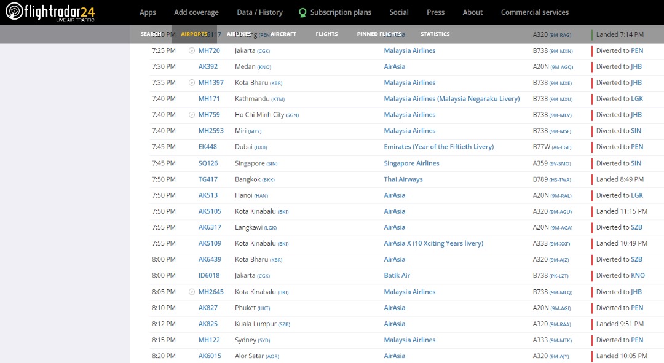
Task: Expand the MH2645 Kota Kinabalu row arrow
Action: [191, 292]
